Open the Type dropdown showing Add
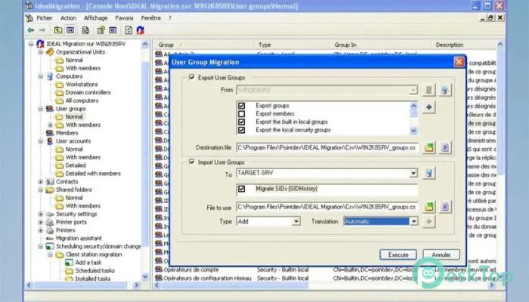The image size is (529, 302). [296, 221]
